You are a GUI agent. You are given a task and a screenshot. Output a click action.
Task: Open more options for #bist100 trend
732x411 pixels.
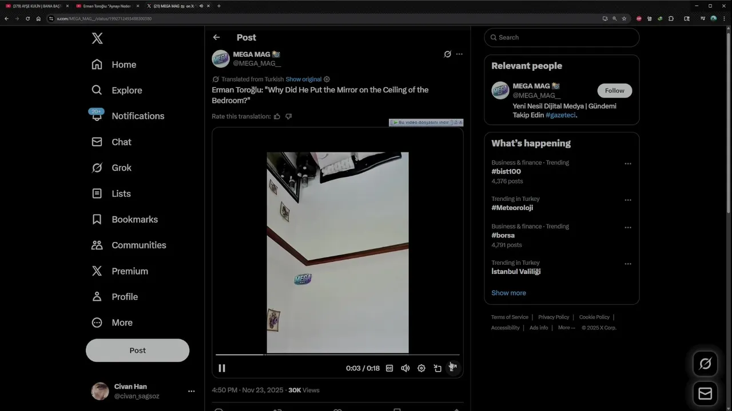[x=628, y=164]
